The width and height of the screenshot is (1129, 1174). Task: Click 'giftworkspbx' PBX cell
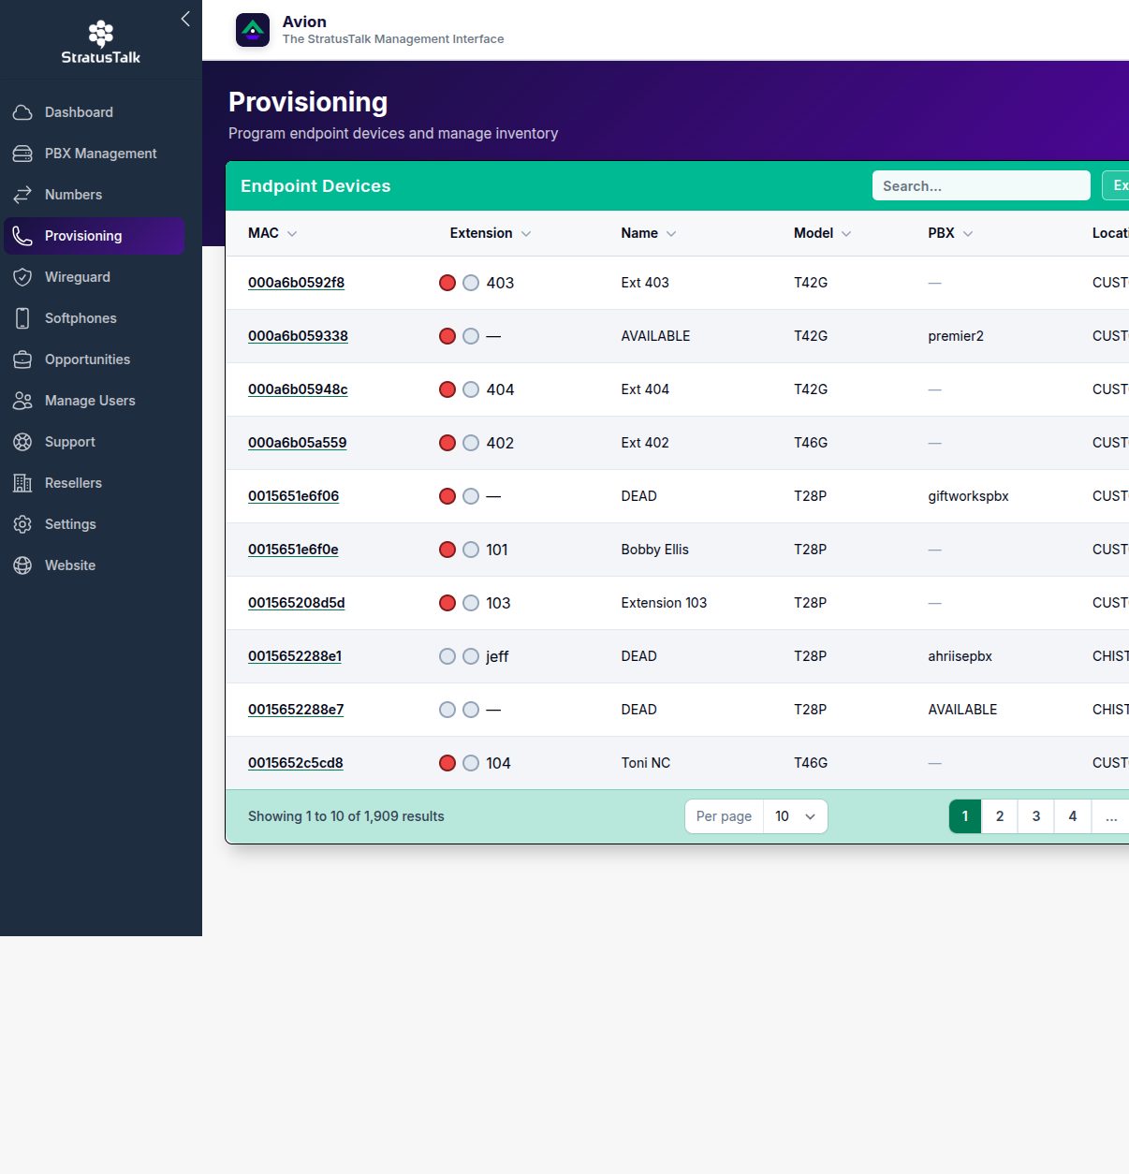click(968, 496)
